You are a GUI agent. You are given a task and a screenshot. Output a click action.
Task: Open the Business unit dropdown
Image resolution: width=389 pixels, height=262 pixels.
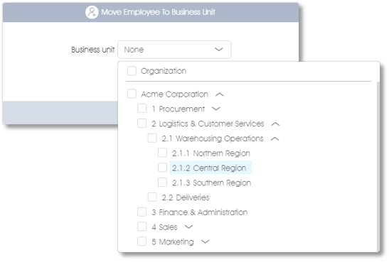174,50
